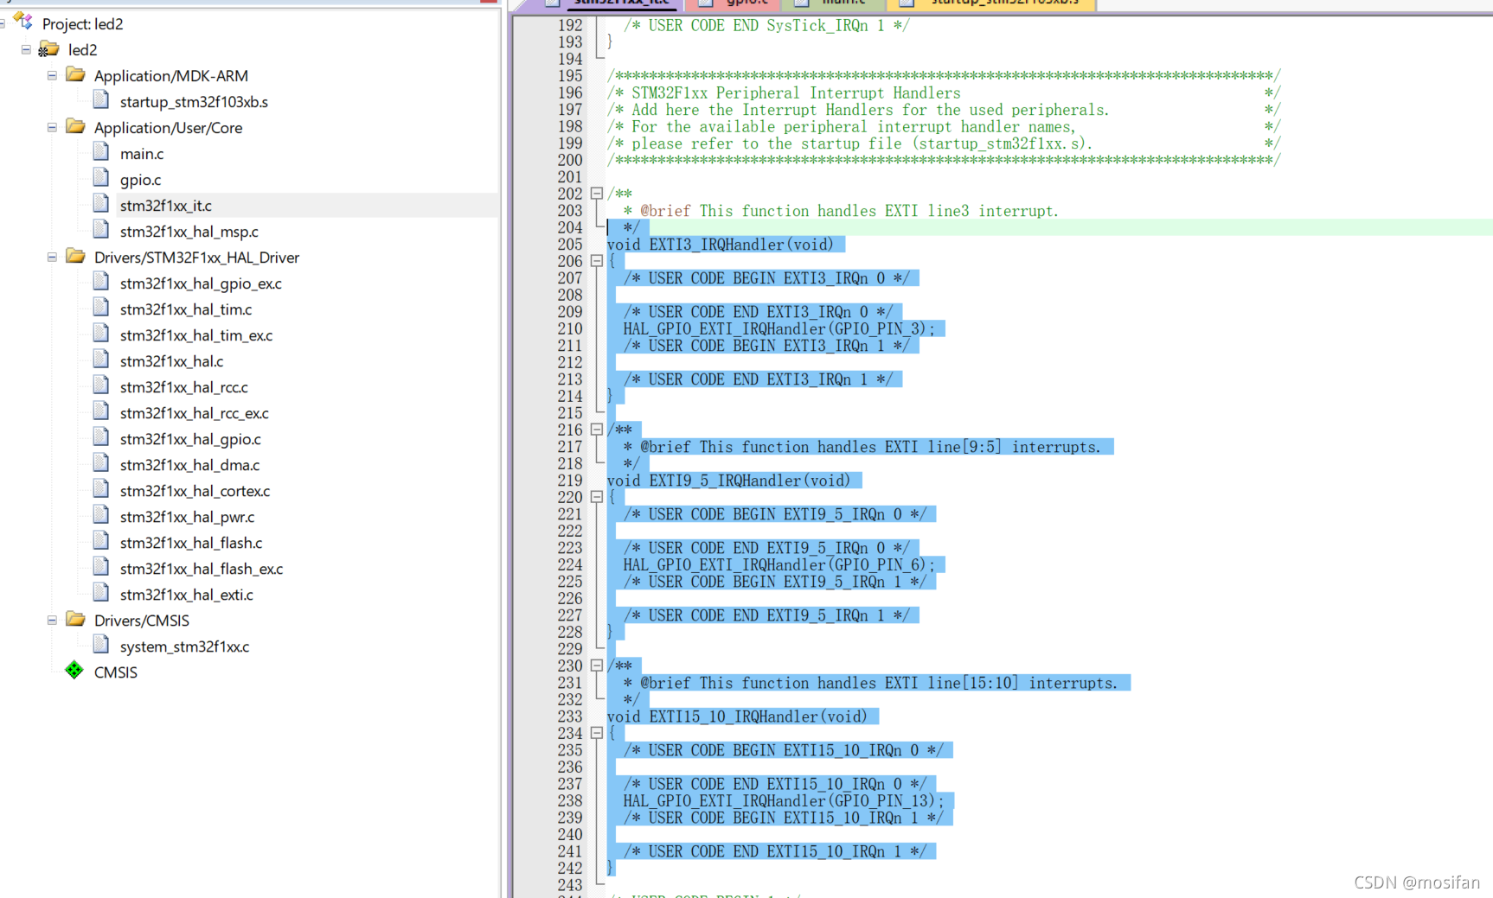Click 'USER CODE END SysTick_IRQn 1' comment
The height and width of the screenshot is (898, 1493).
[x=766, y=25]
